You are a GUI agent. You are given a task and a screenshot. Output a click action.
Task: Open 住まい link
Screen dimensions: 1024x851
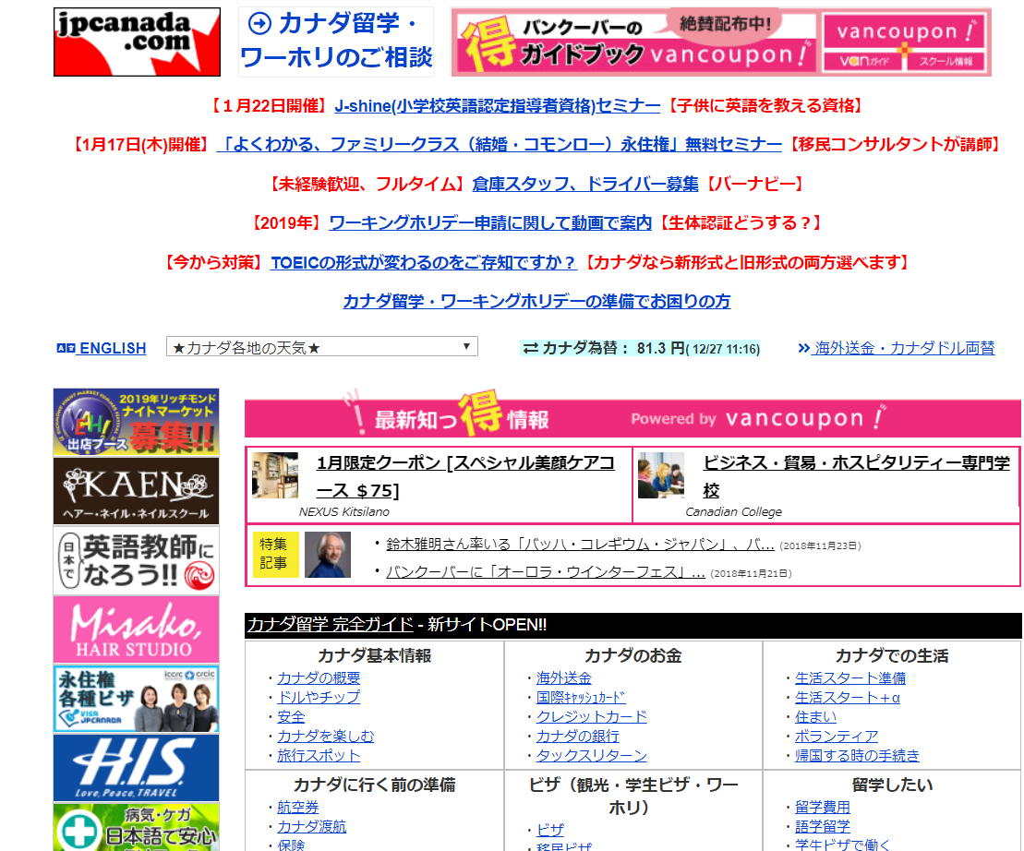(815, 716)
